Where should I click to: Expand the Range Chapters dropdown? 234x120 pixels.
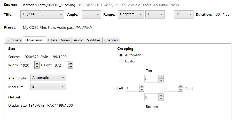[x=131, y=14]
